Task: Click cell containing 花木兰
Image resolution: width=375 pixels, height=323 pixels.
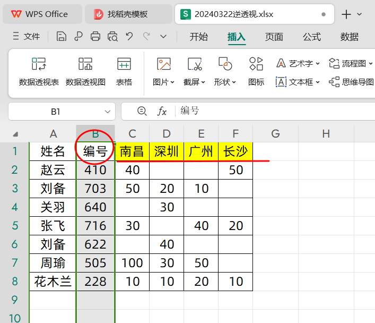Action: tap(53, 282)
